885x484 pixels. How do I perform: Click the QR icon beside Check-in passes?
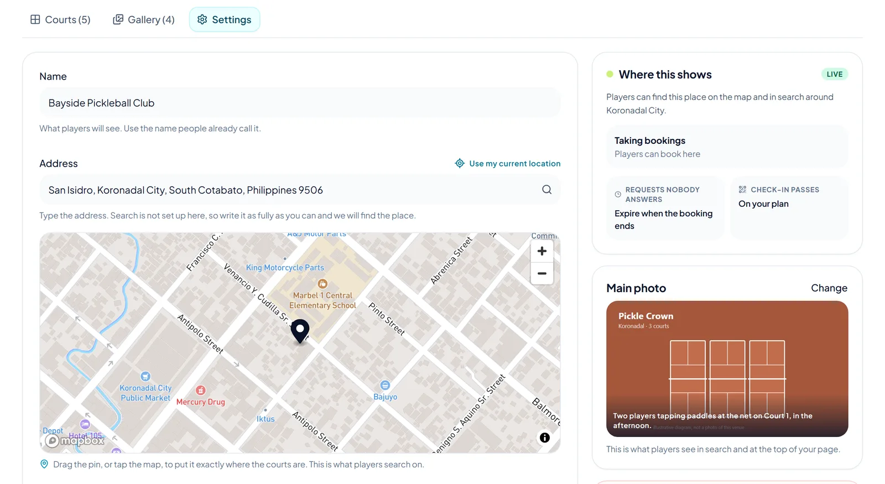[x=742, y=189]
